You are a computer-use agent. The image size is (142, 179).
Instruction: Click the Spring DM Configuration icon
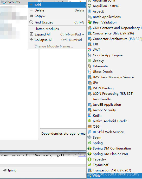pyautogui.click(x=89, y=148)
